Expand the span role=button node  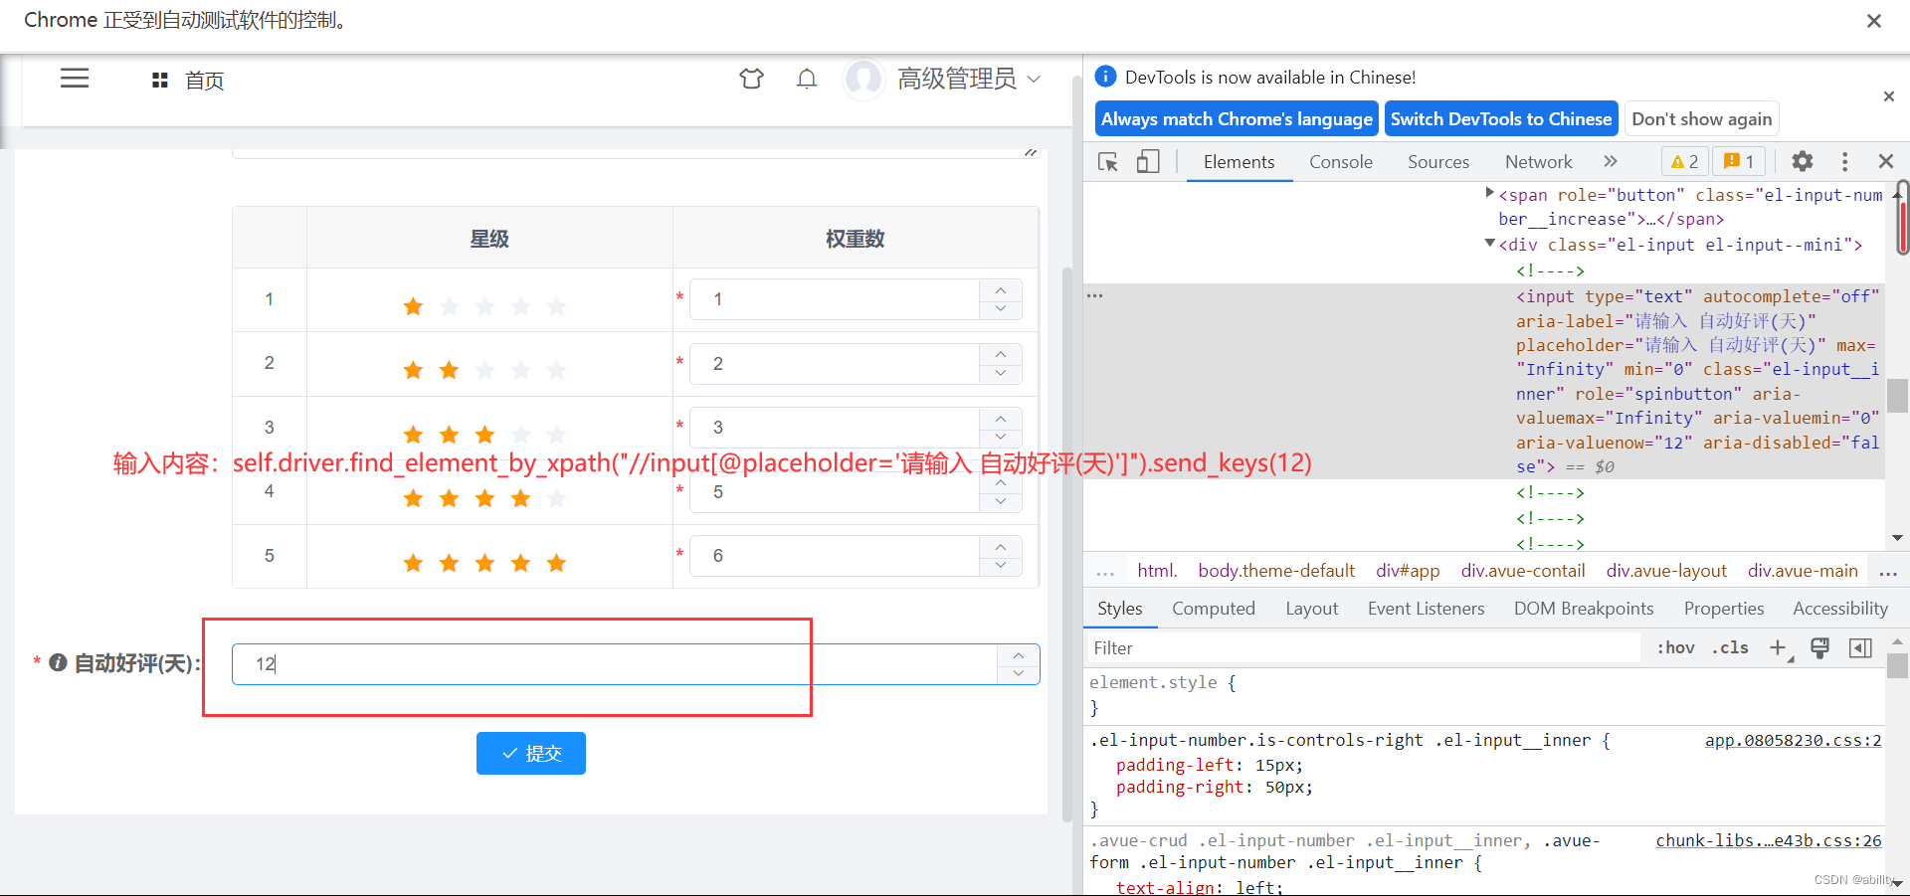pos(1489,193)
